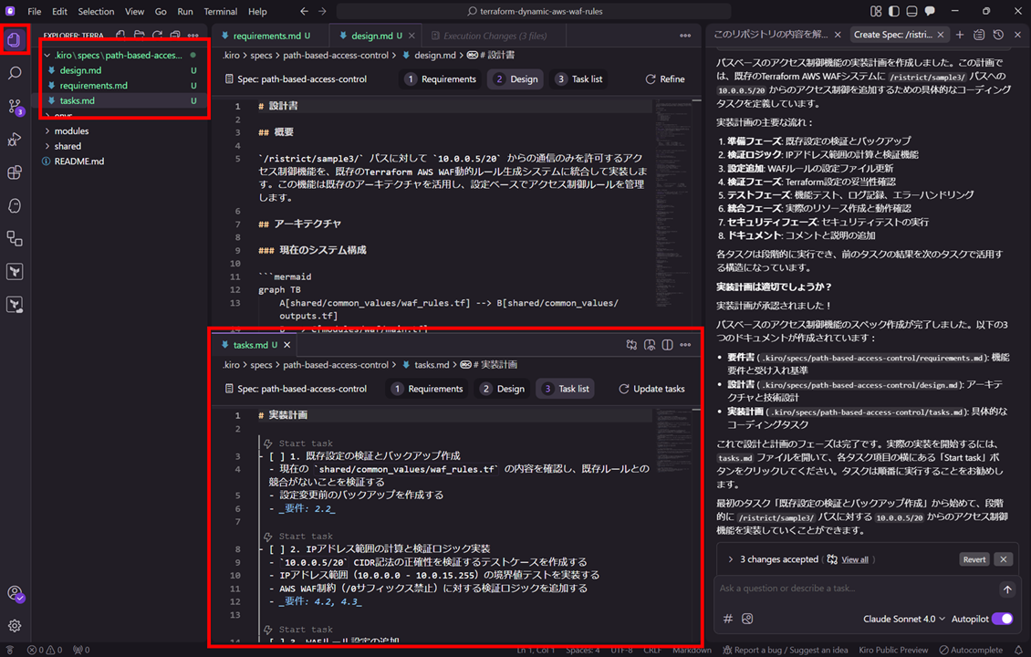Image resolution: width=1031 pixels, height=657 pixels.
Task: Expand the shared folder
Action: pyautogui.click(x=68, y=146)
